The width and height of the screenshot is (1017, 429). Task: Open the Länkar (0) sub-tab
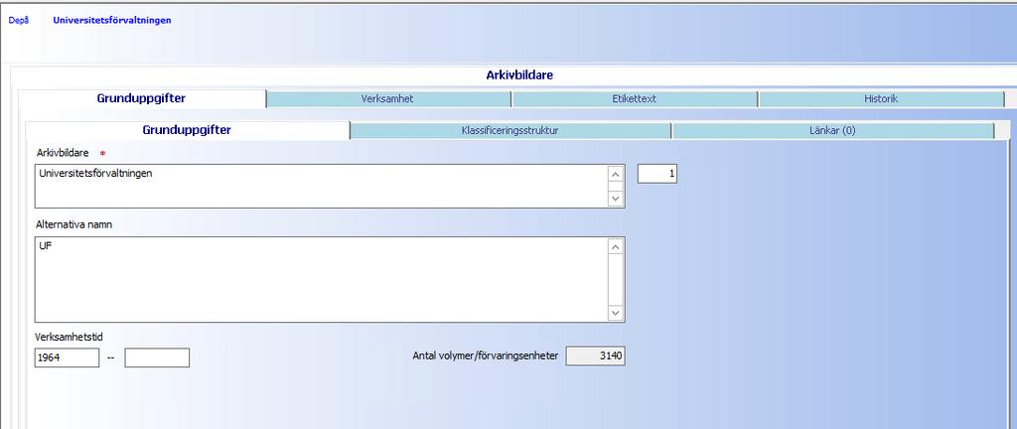point(833,131)
